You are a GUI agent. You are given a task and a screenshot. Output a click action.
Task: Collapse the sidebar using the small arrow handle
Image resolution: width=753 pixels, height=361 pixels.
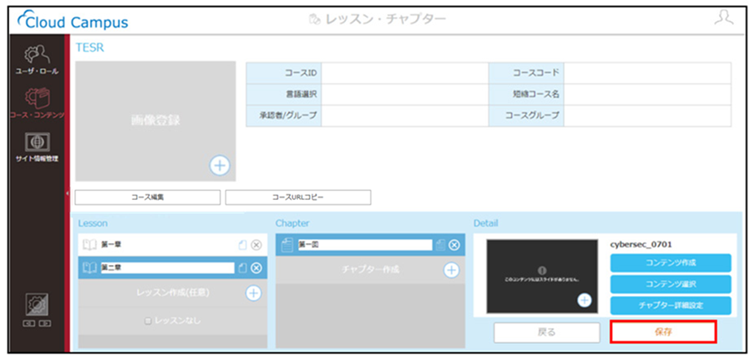(x=68, y=193)
